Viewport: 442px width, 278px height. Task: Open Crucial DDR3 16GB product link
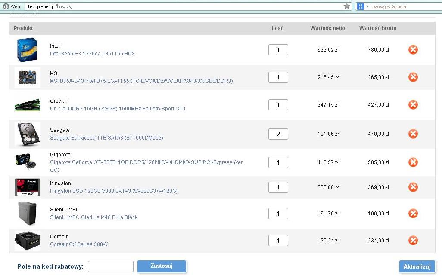[x=118, y=109]
